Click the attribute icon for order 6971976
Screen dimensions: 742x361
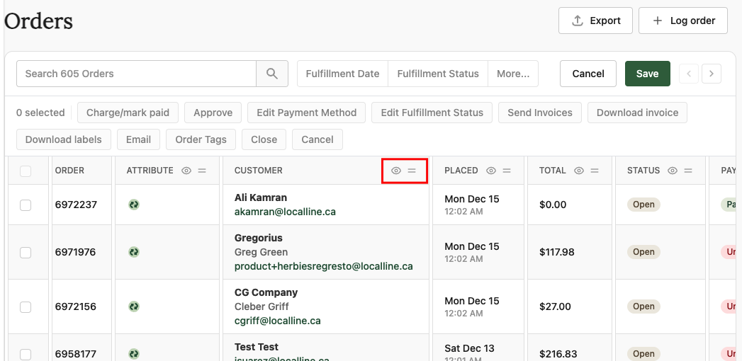133,252
